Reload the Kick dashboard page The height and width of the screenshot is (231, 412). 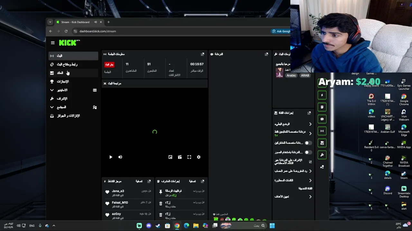coord(66,31)
